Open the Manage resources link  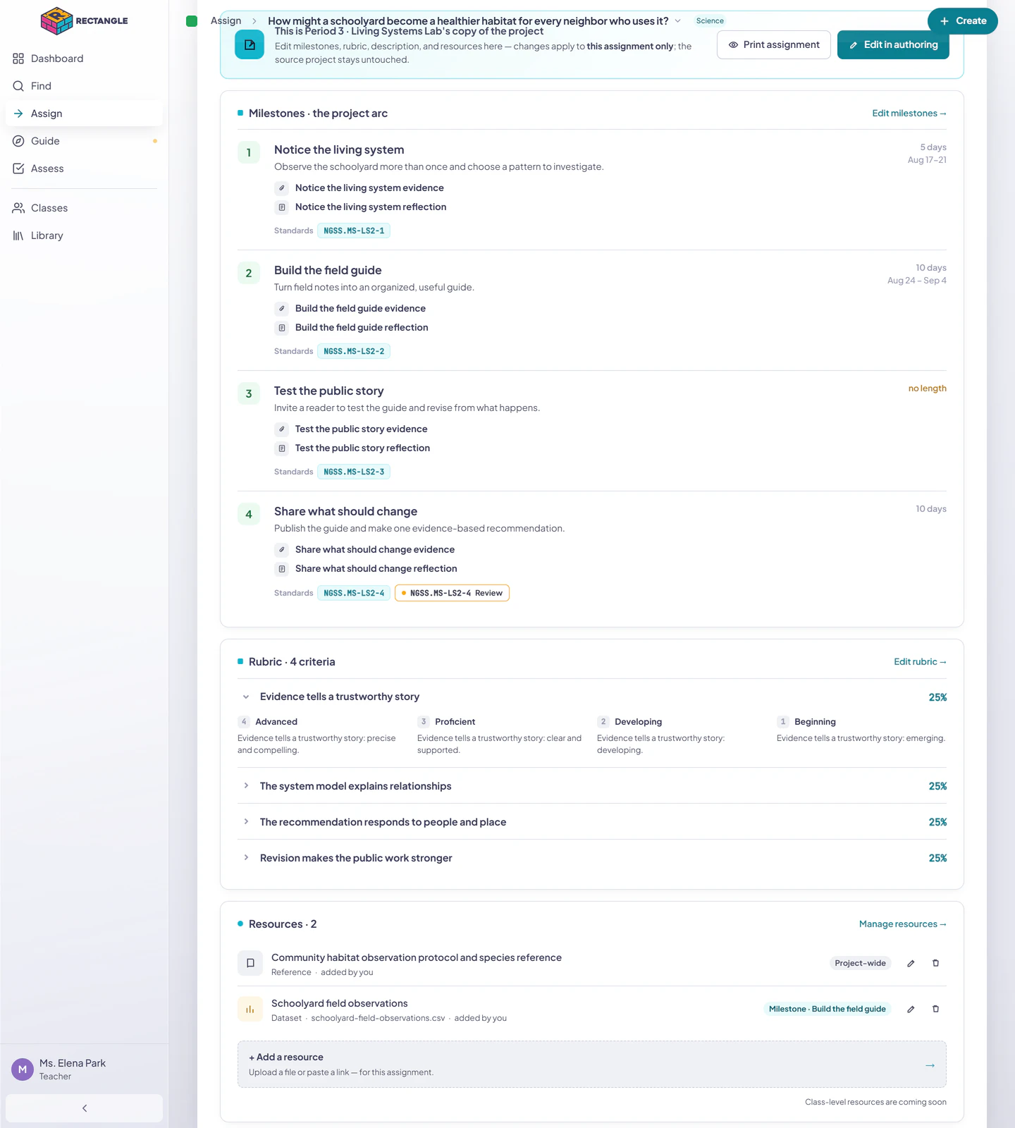pyautogui.click(x=902, y=924)
